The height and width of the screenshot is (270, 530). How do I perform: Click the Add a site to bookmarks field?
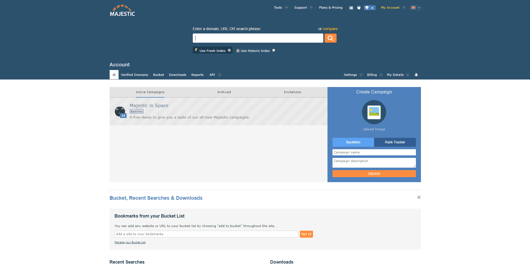pyautogui.click(x=206, y=234)
